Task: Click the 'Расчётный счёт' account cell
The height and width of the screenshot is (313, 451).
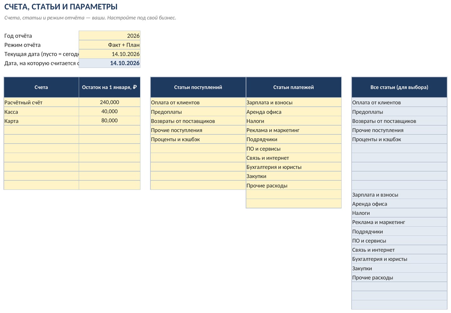Action: tap(41, 102)
